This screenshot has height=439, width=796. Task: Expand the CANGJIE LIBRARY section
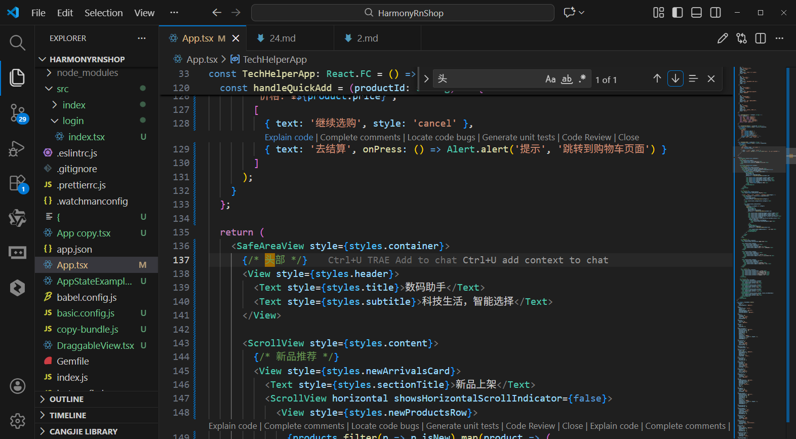point(96,431)
